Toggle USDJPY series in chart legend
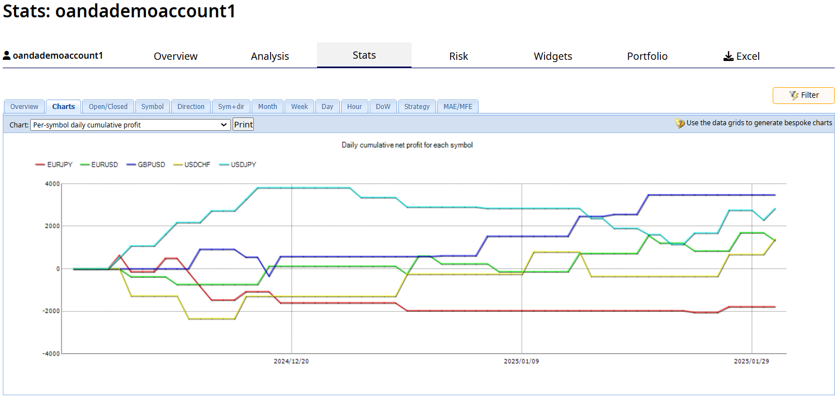837x398 pixels. 237,164
